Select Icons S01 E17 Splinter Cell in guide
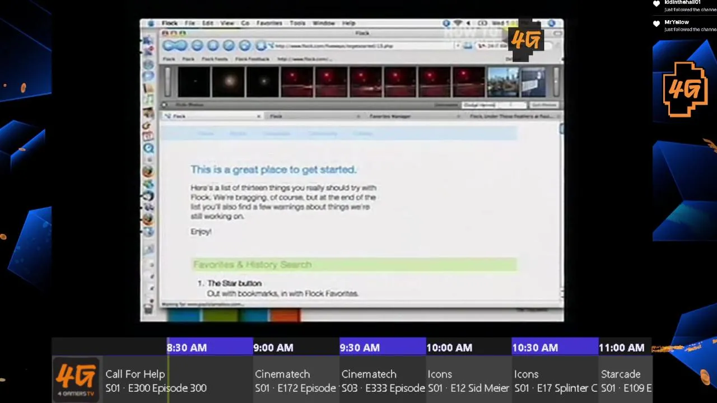This screenshot has width=717, height=403. pyautogui.click(x=555, y=381)
